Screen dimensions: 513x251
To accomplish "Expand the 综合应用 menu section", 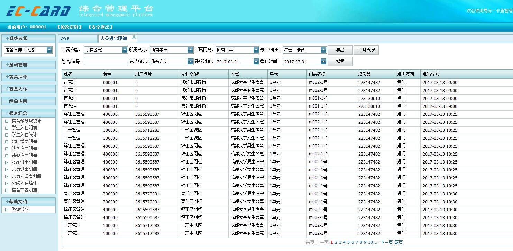I will (28, 101).
